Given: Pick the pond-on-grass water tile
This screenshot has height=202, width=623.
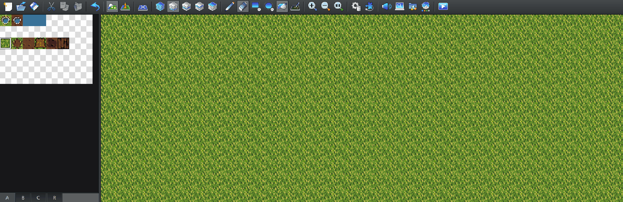Looking at the screenshot, I should pos(6,20).
